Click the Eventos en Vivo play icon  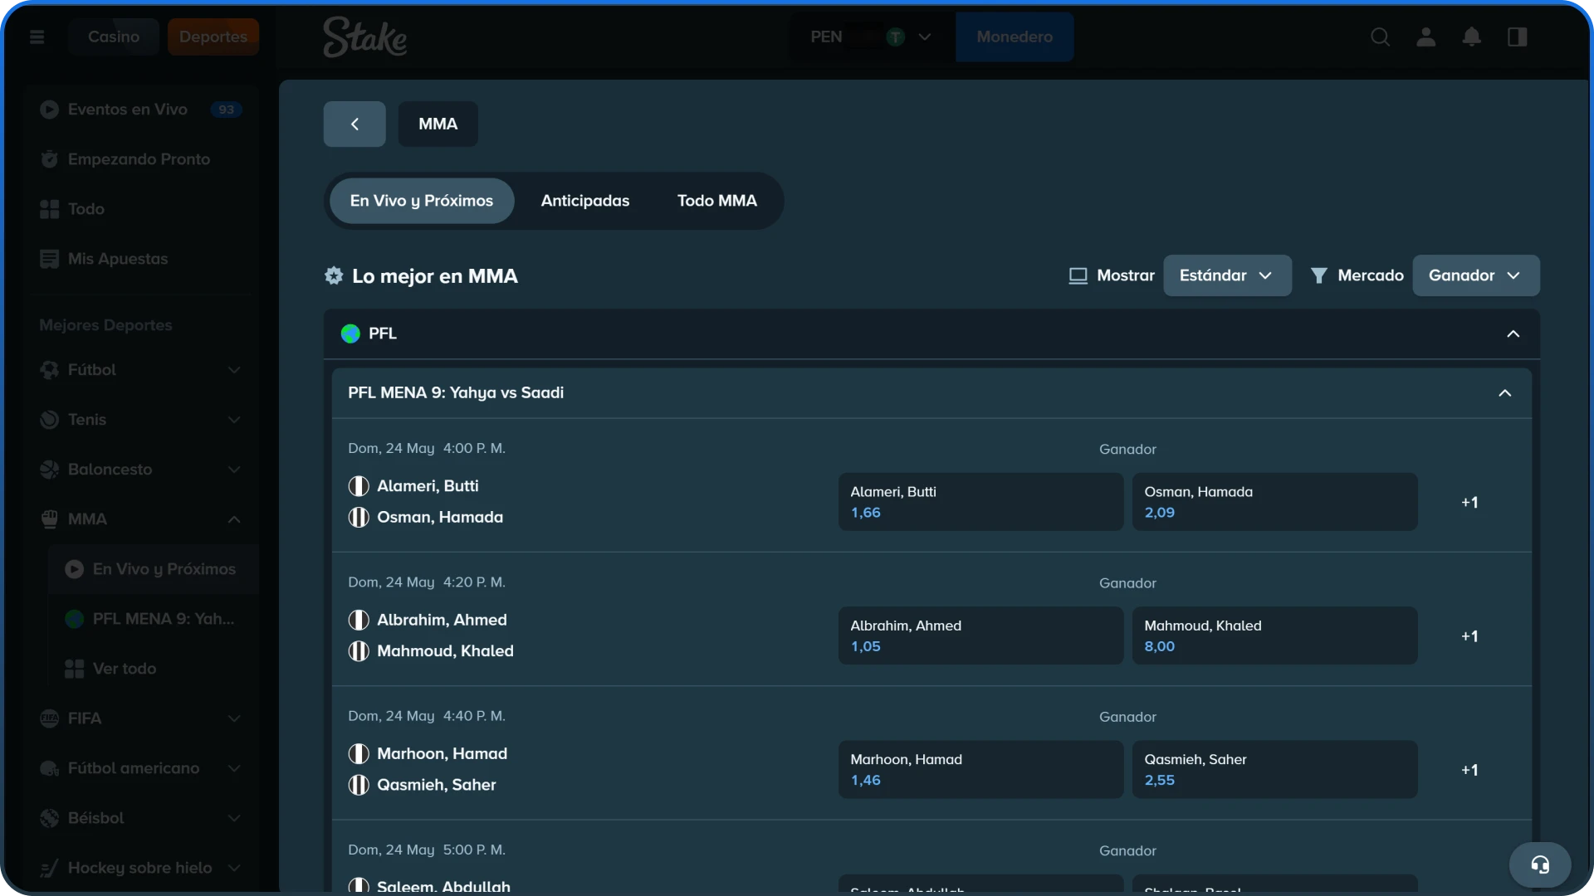(50, 110)
